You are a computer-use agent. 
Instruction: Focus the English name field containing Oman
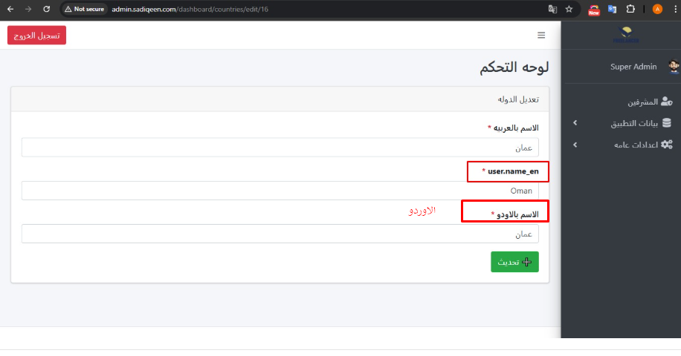coord(280,191)
